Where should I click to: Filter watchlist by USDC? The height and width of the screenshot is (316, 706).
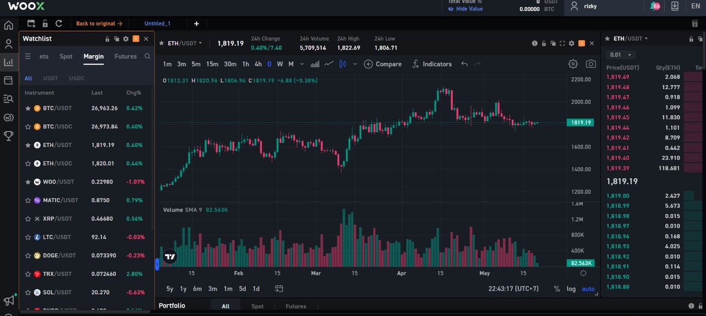point(77,78)
